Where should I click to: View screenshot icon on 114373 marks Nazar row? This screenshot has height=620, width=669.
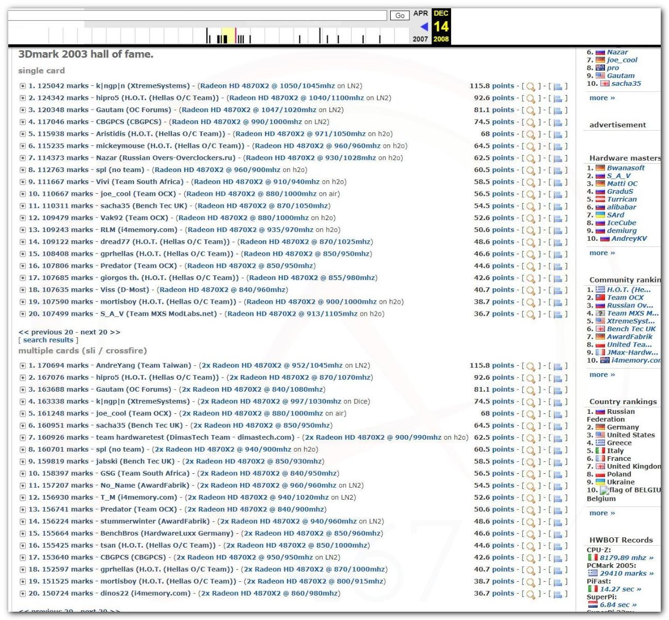(557, 158)
